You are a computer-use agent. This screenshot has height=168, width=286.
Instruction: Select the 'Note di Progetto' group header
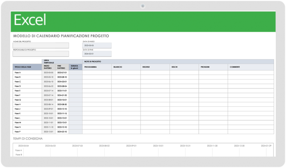178,62
